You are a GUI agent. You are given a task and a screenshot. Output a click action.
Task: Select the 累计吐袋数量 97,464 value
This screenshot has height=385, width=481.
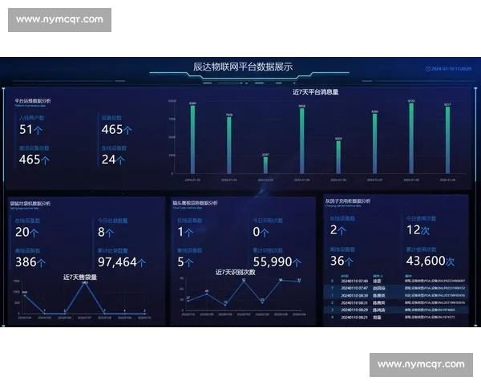point(117,262)
